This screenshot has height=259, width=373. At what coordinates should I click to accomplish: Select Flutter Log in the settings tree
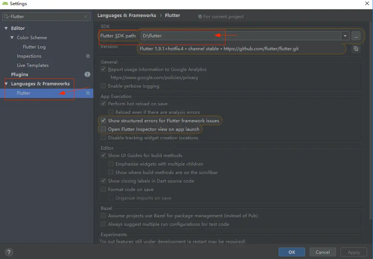34,47
